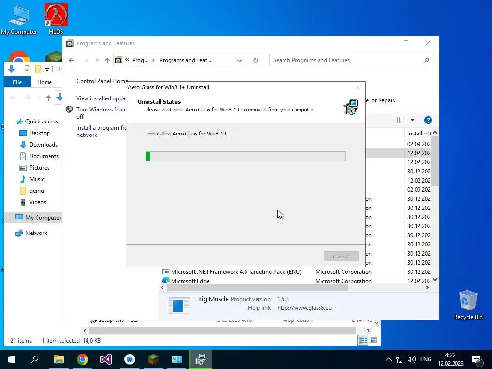Show hidden system tray icons

(x=388, y=359)
